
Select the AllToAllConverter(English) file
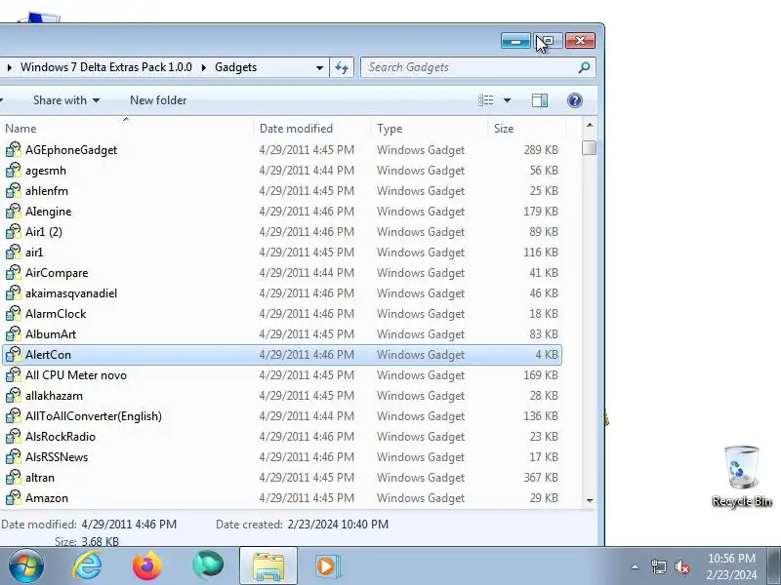click(x=94, y=416)
